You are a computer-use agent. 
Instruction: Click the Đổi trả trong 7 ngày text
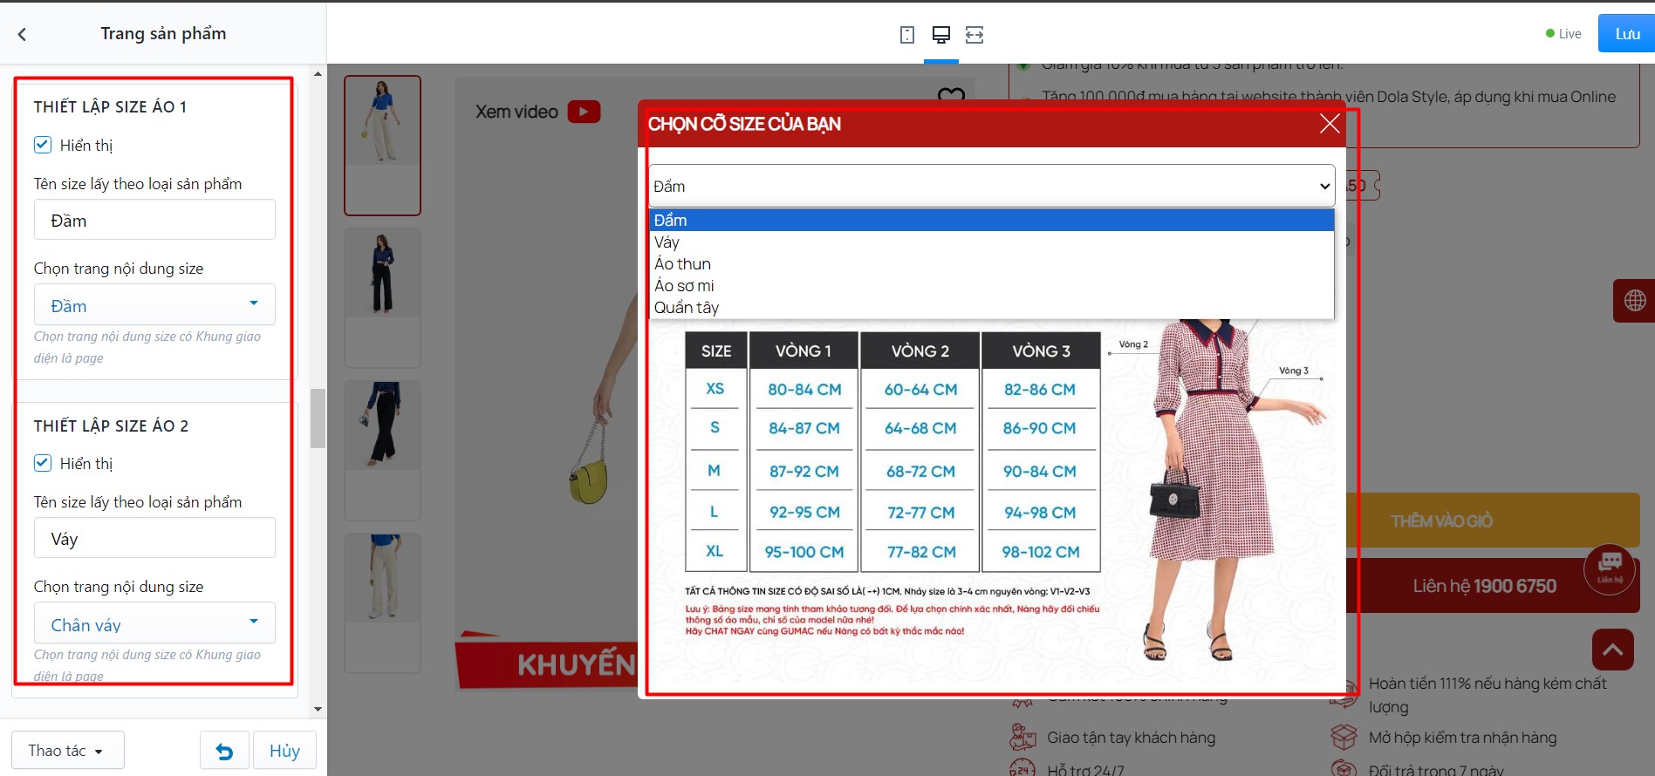pyautogui.click(x=1436, y=770)
